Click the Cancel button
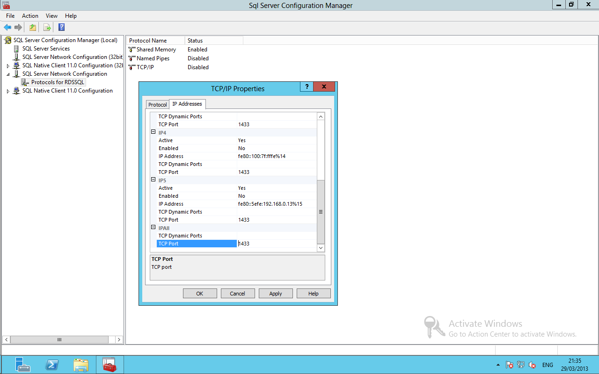 (x=238, y=294)
